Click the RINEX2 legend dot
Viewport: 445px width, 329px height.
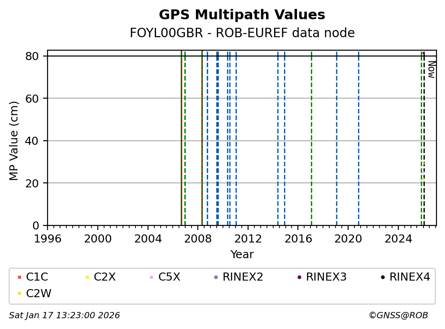pyautogui.click(x=216, y=277)
